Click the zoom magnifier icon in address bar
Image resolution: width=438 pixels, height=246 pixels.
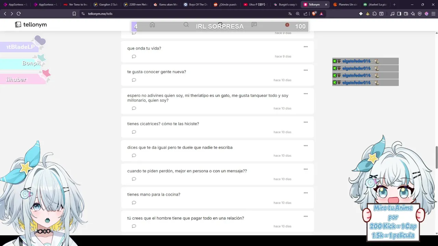(x=298, y=14)
